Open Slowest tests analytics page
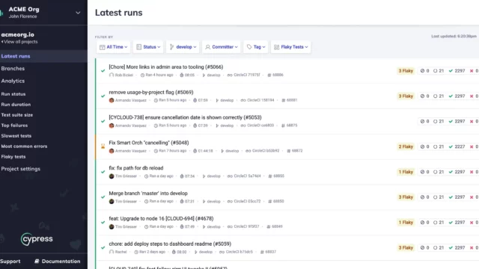 16,136
